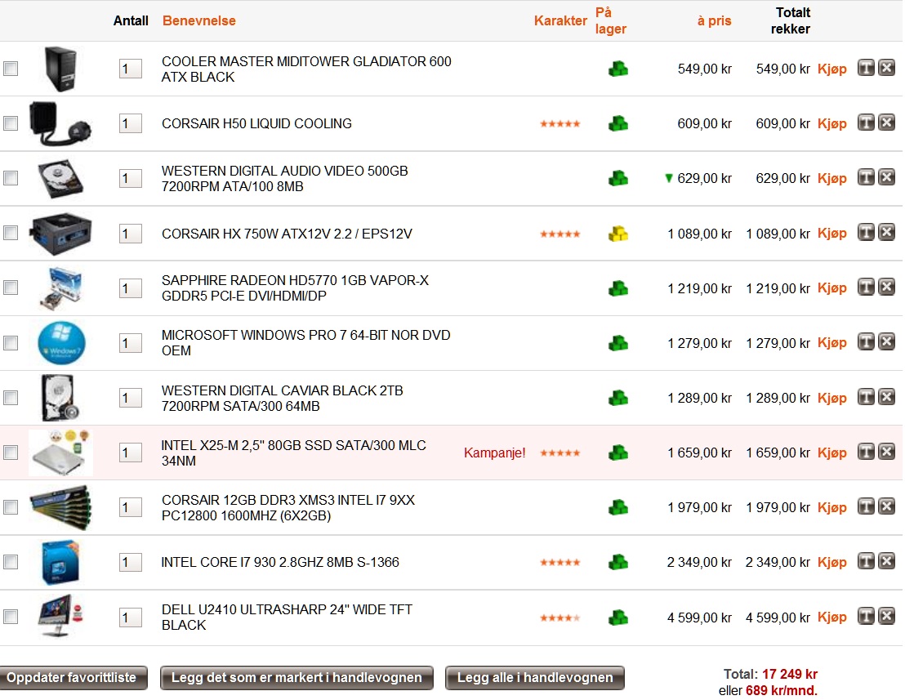Click Kjøp for Corsair H50 Liquid Cooling
Screen dimensions: 905x700
pyautogui.click(x=832, y=124)
